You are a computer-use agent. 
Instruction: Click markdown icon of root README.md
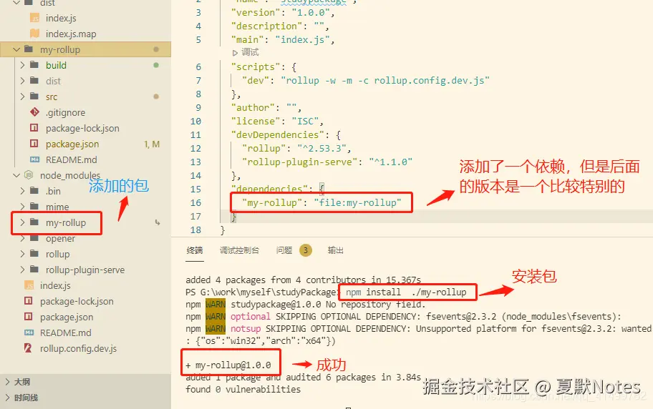(29, 332)
